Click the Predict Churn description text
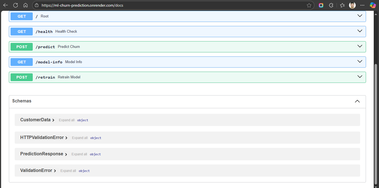 tap(69, 47)
